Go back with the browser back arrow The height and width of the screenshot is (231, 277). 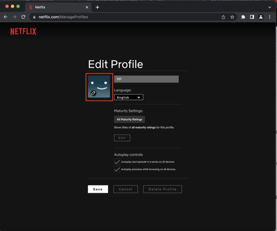pyautogui.click(x=6, y=17)
